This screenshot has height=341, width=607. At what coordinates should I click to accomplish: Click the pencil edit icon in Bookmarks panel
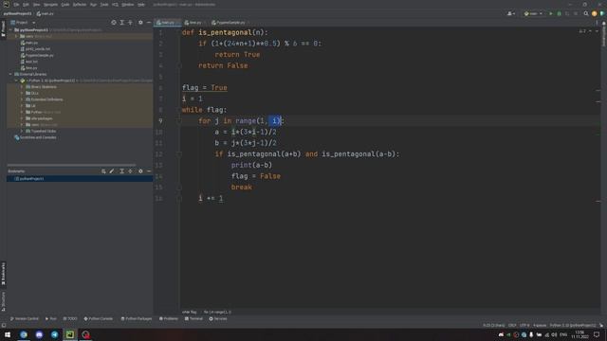click(x=112, y=170)
